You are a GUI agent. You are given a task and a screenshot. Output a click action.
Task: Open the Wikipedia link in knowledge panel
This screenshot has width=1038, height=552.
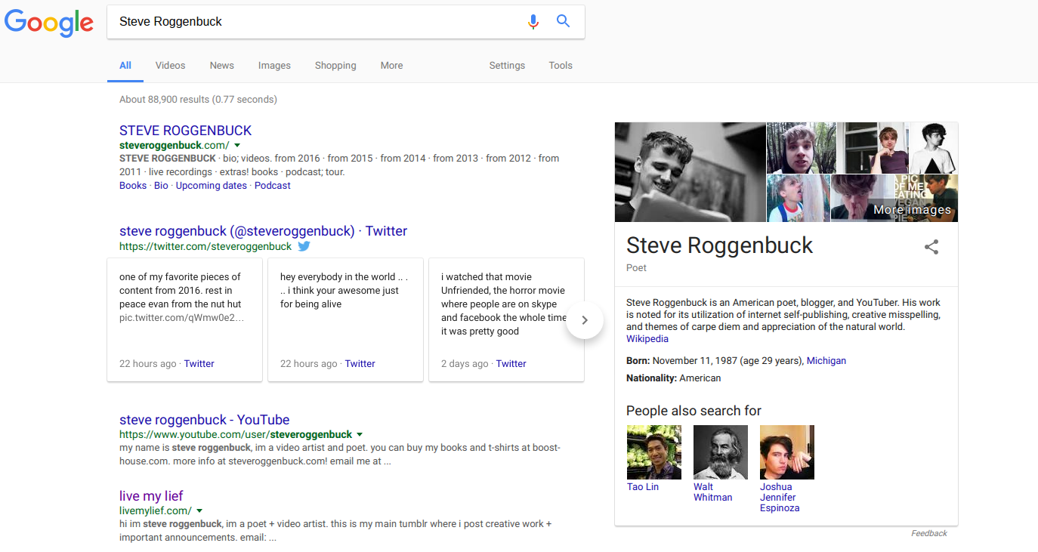point(647,339)
